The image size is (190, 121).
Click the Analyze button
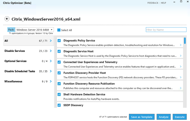tap(164, 117)
